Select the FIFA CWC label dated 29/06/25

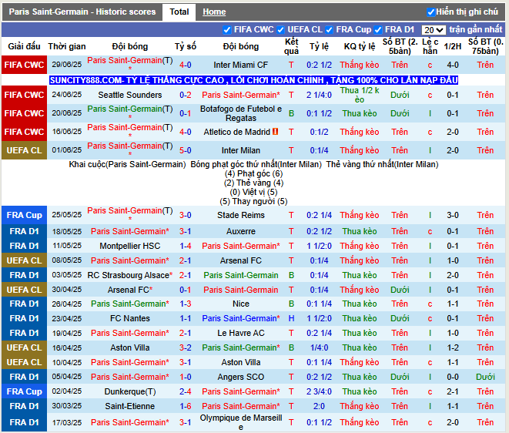point(24,65)
